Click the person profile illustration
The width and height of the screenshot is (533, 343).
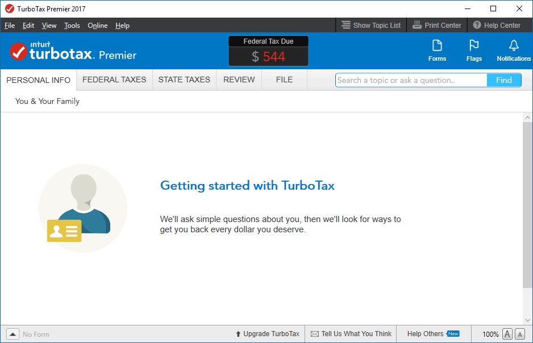click(x=83, y=208)
